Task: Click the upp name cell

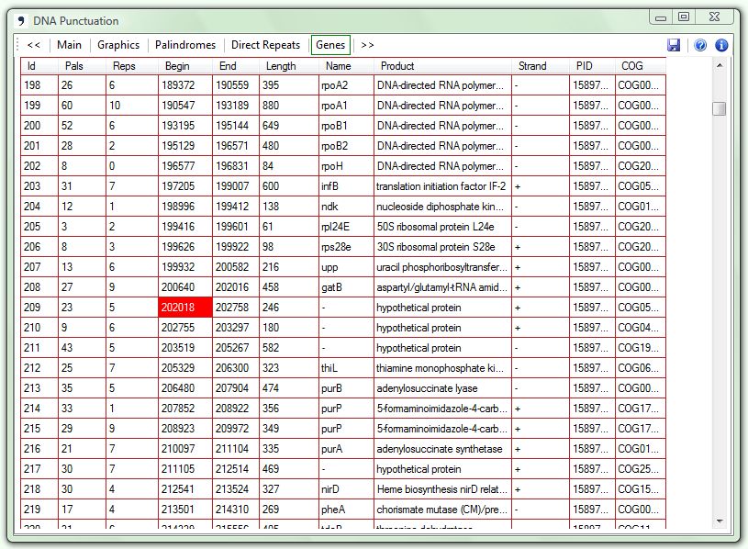Action: click(346, 267)
